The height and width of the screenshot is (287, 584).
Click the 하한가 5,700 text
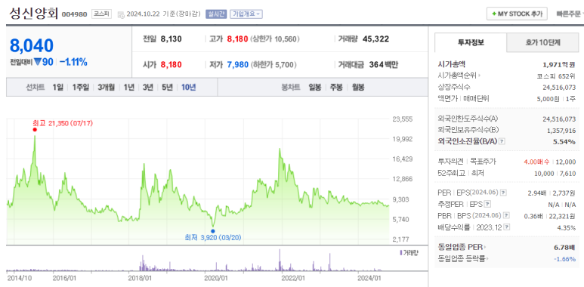pos(273,65)
